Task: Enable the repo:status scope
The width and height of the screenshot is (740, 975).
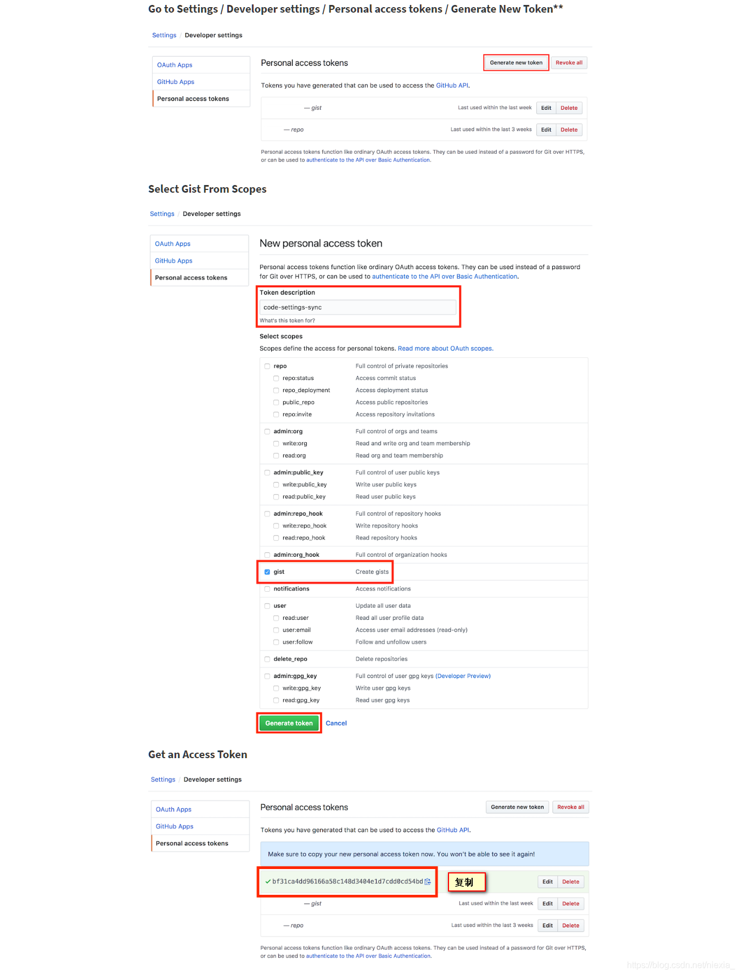Action: click(276, 378)
